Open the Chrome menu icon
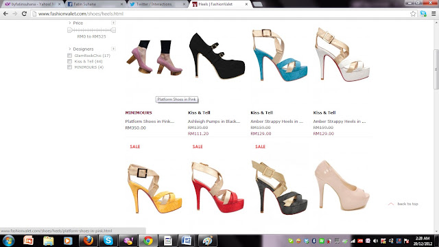The height and width of the screenshot is (247, 439). [x=434, y=14]
